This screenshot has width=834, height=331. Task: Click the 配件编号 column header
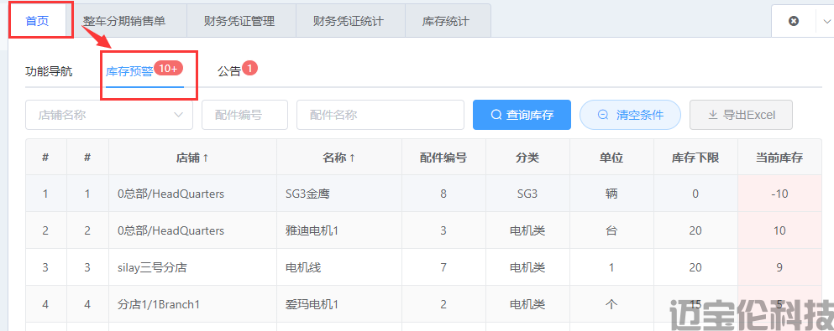443,158
